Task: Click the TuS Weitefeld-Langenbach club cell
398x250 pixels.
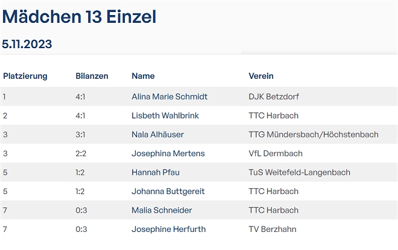Action: pos(299,172)
